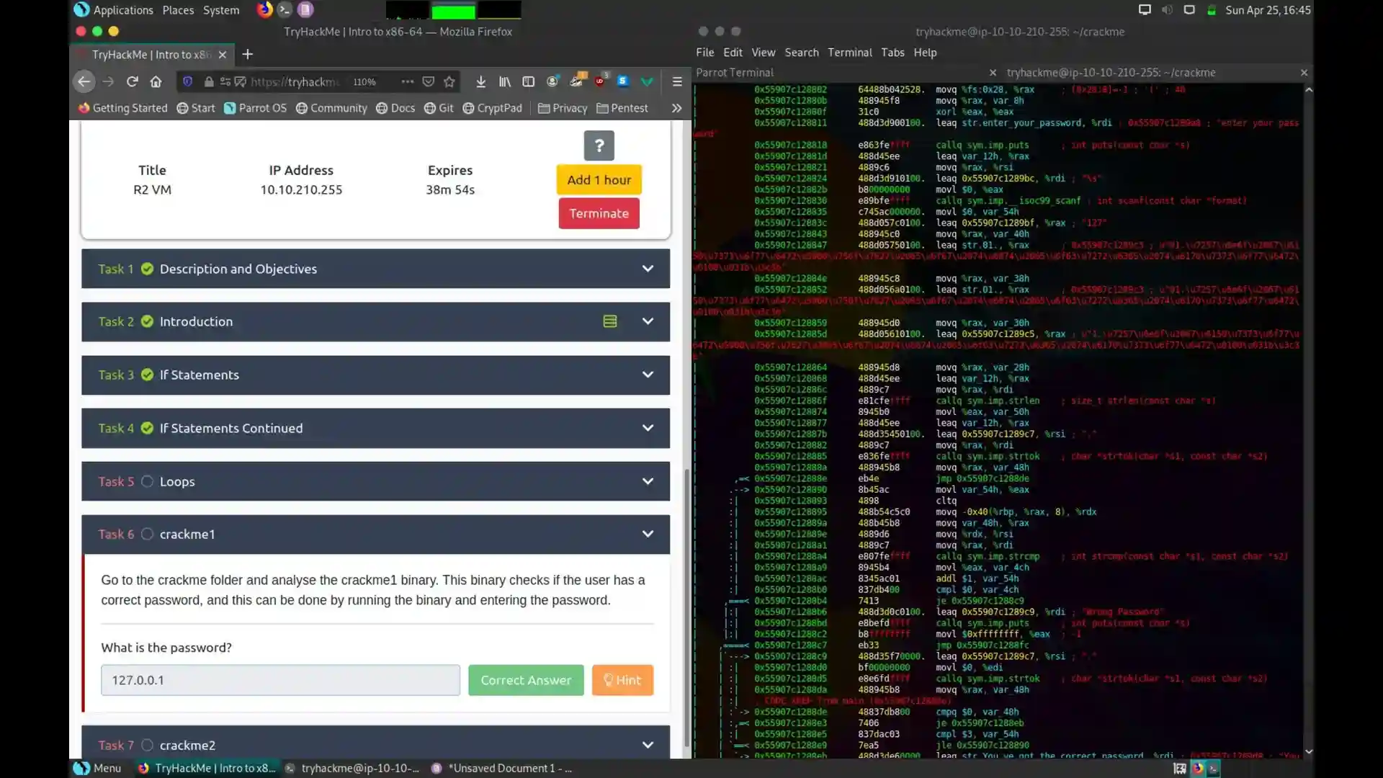
Task: Open Firefox downloads arrow icon
Action: [x=480, y=81]
